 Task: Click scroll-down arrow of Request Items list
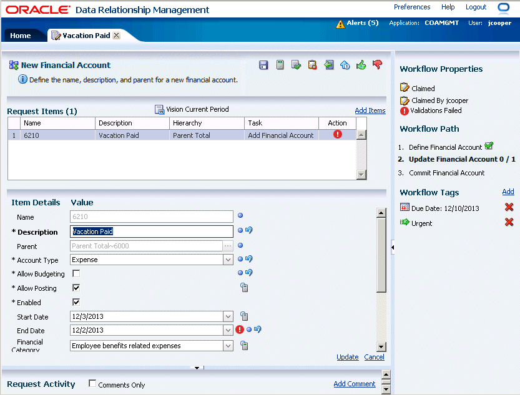click(x=361, y=174)
